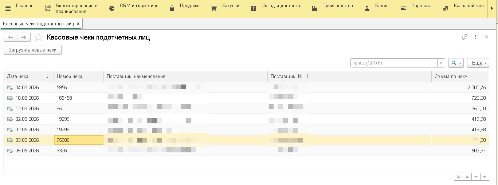Open the three-dot form options menu
This screenshot has height=185, width=498.
(475, 37)
